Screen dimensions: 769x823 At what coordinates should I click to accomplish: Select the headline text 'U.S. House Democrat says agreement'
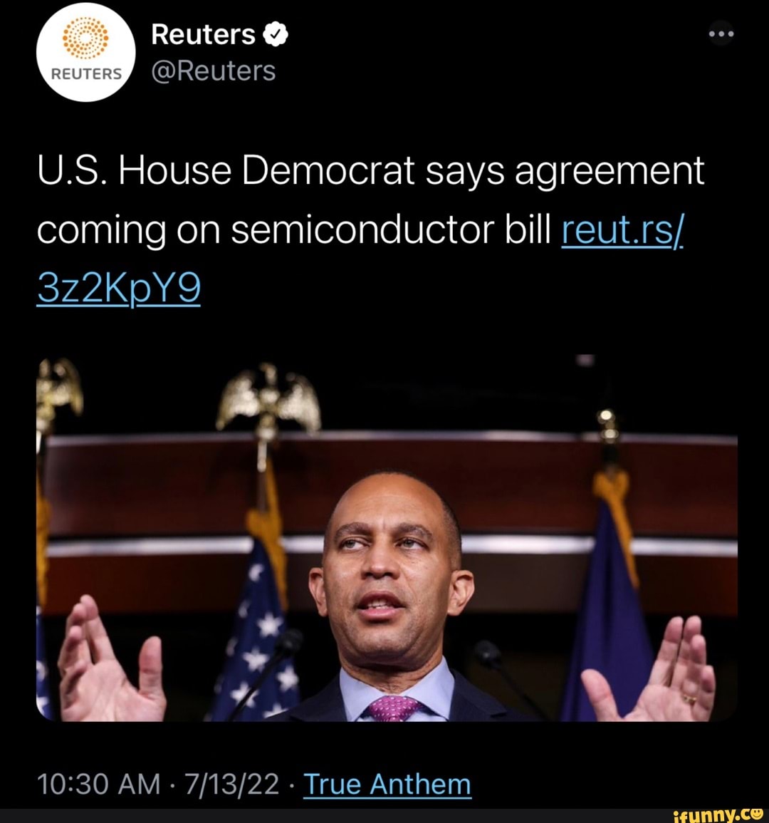(x=370, y=170)
